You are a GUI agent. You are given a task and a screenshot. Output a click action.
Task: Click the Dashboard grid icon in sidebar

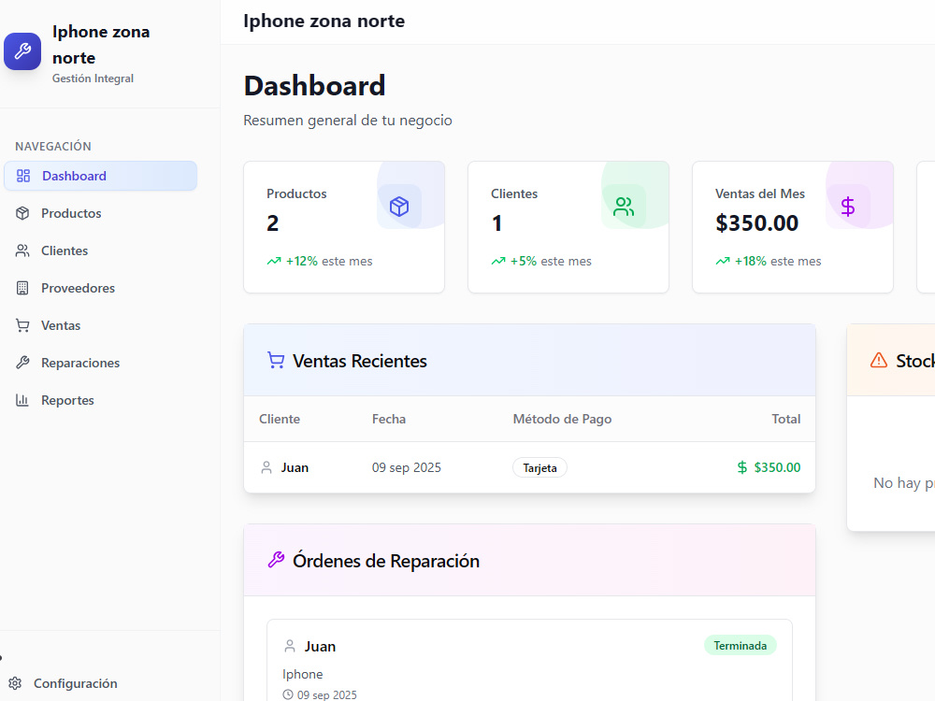point(23,176)
